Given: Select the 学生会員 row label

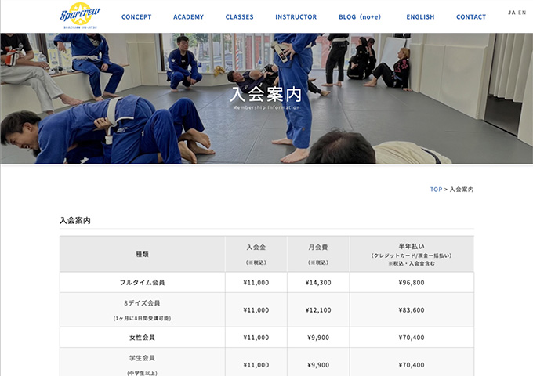Looking at the screenshot, I should click(x=142, y=358).
